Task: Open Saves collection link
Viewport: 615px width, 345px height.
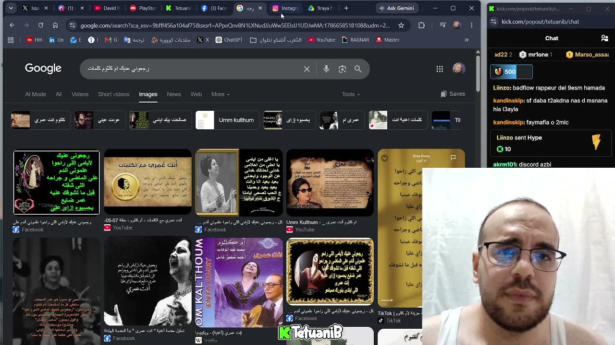Action: pyautogui.click(x=453, y=94)
